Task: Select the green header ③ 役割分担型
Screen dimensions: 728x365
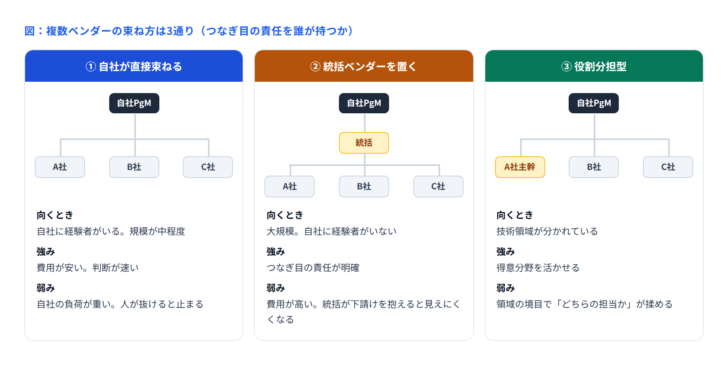Action: (594, 66)
